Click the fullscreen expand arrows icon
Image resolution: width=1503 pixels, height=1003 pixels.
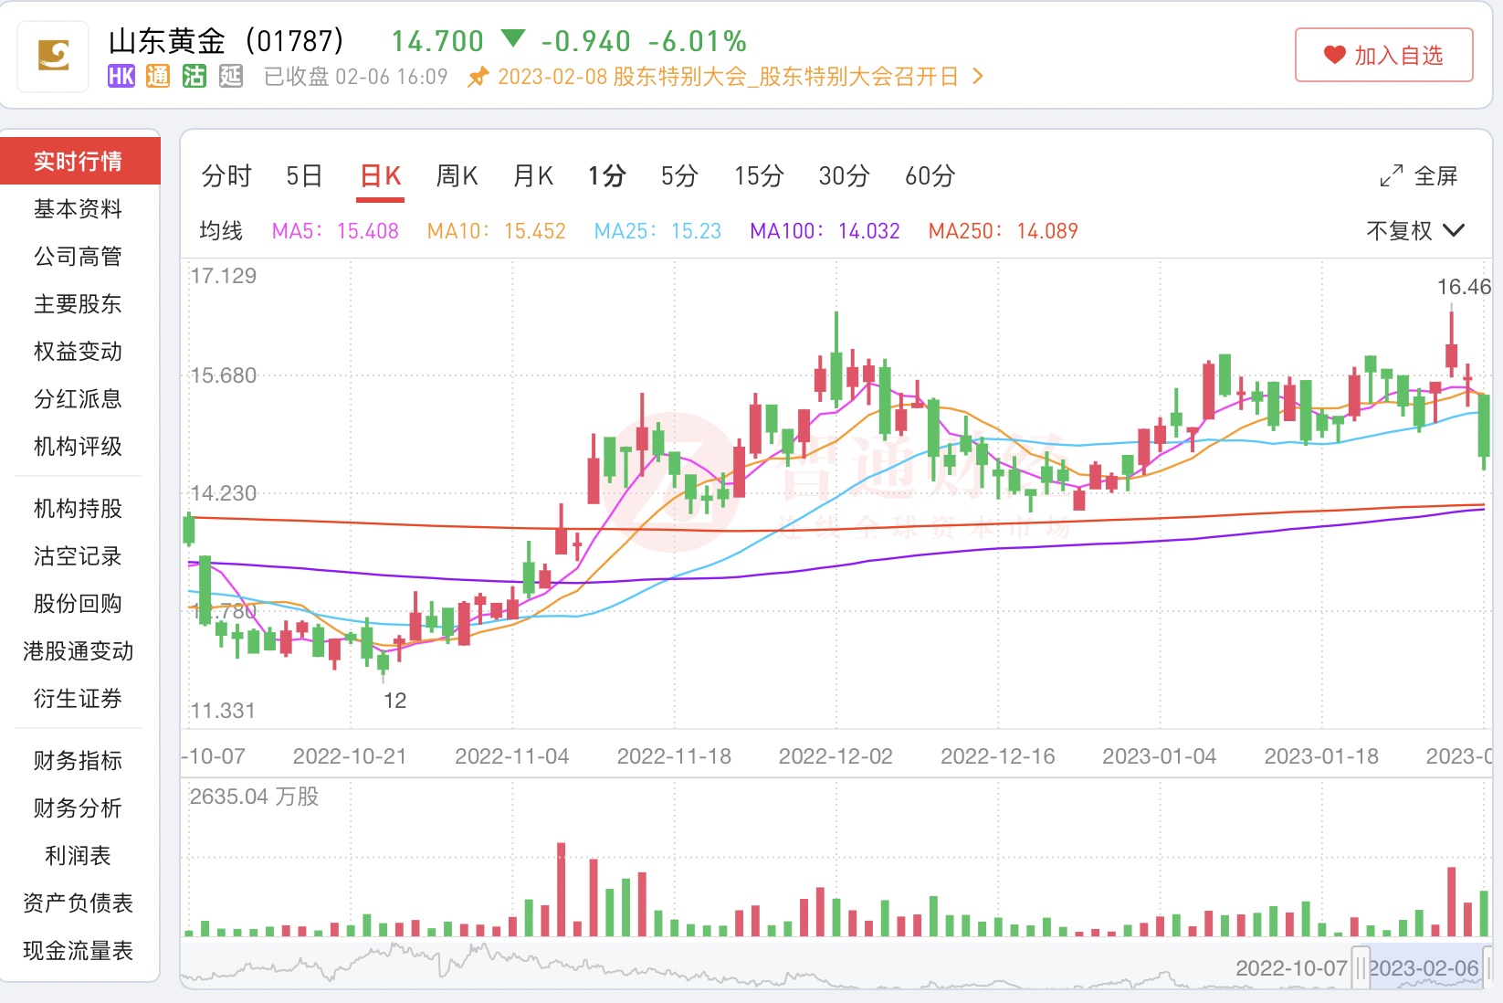pos(1392,175)
